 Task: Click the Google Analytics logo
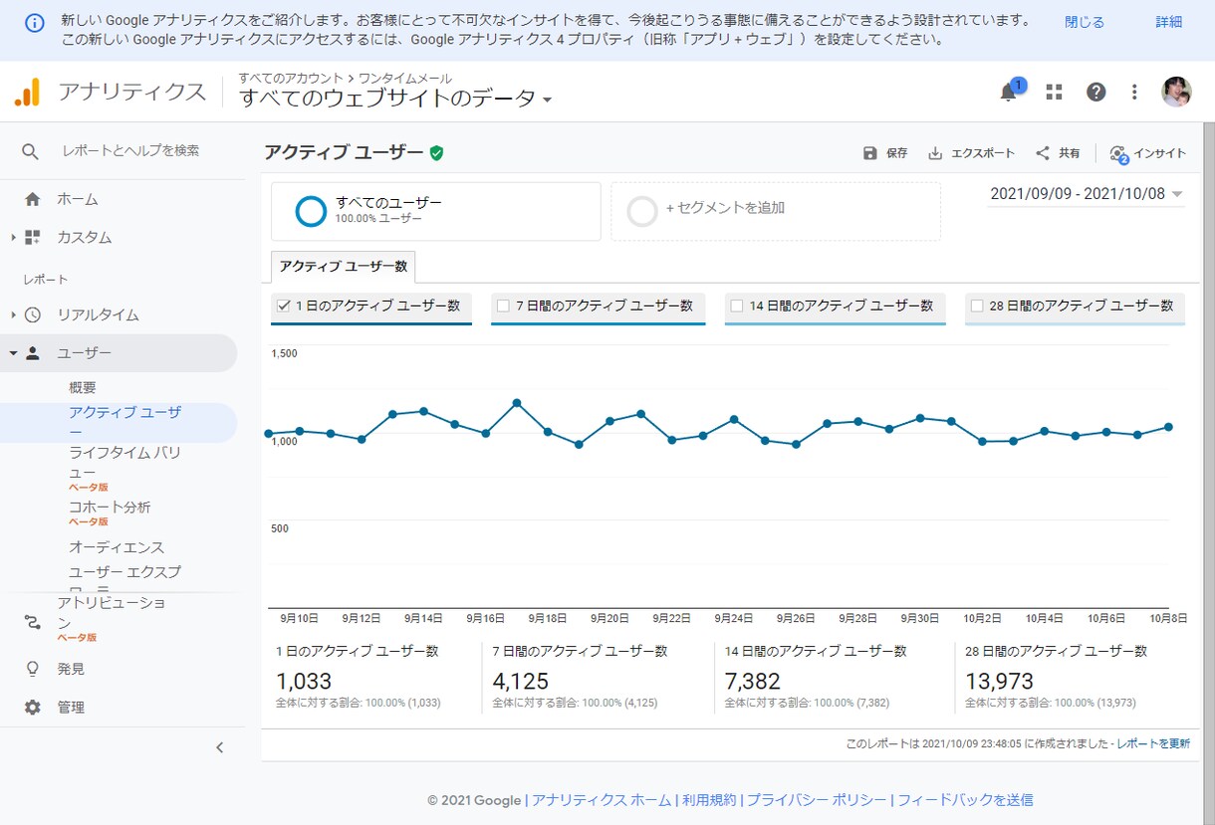click(x=27, y=92)
